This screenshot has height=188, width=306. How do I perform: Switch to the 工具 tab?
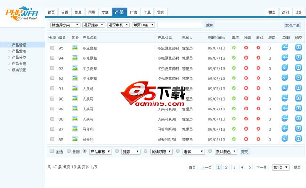(147, 12)
